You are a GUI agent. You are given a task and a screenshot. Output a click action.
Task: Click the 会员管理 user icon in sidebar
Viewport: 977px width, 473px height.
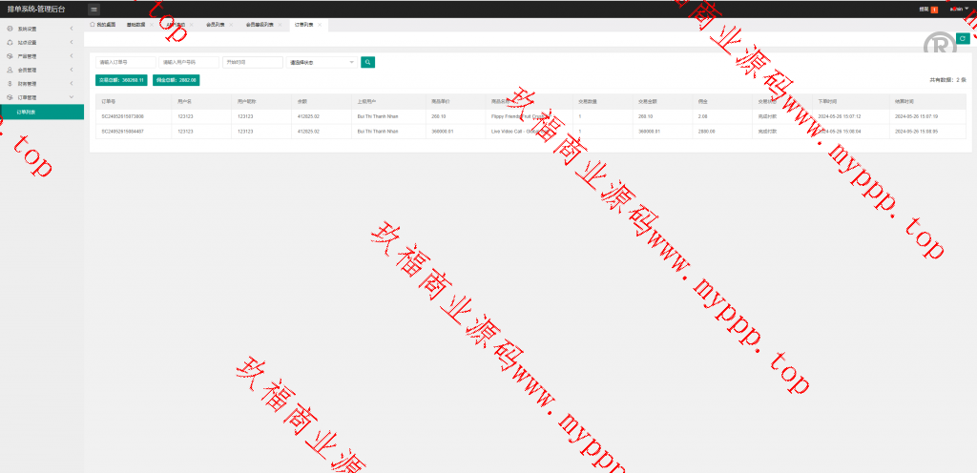pos(10,70)
